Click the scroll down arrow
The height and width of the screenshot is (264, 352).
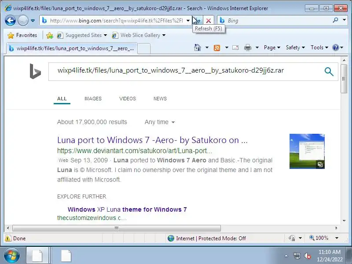(x=344, y=221)
